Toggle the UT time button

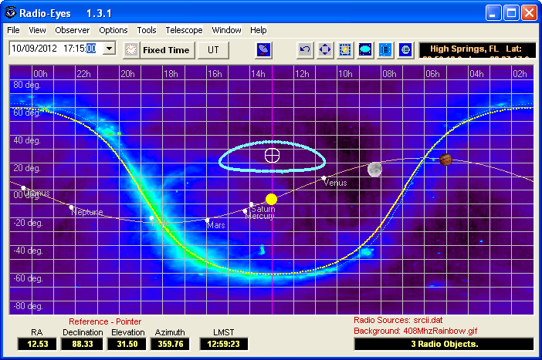pos(213,50)
